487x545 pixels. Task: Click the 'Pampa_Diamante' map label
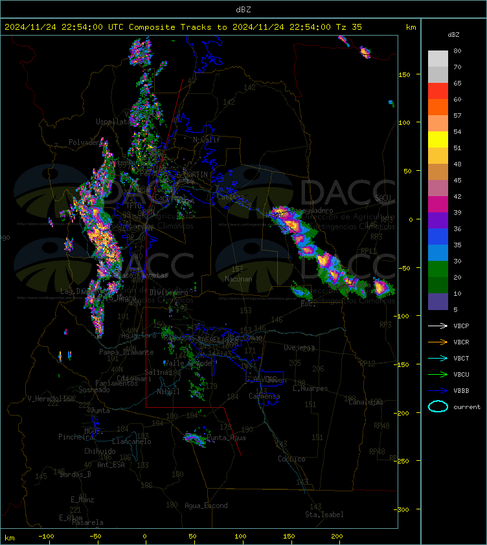126,352
